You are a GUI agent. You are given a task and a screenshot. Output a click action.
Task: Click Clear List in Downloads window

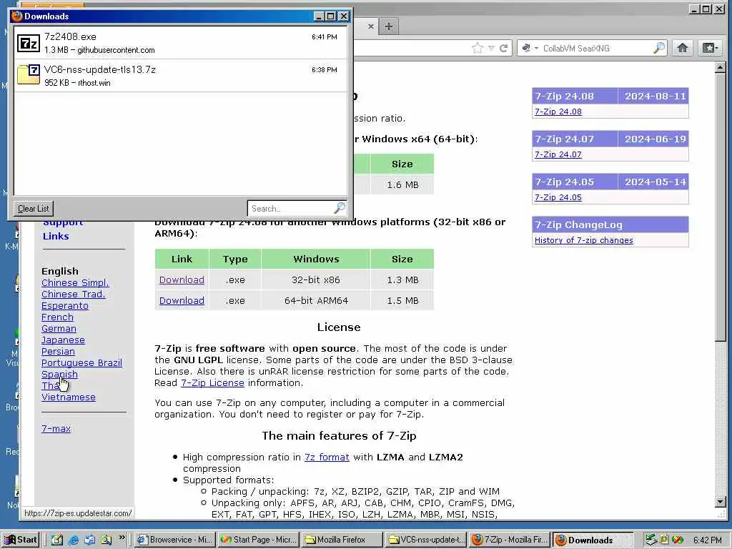[x=33, y=208]
